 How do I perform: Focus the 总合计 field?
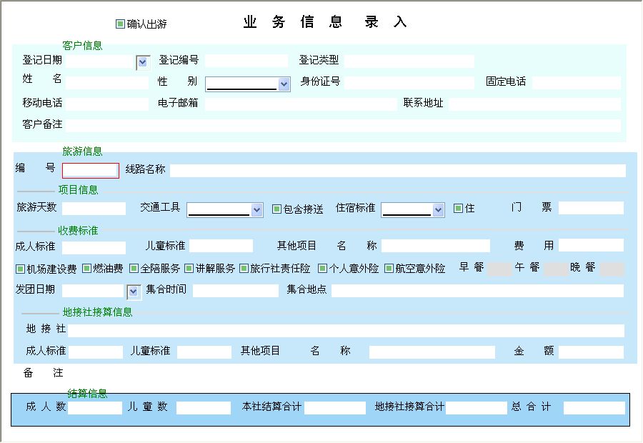coord(594,408)
